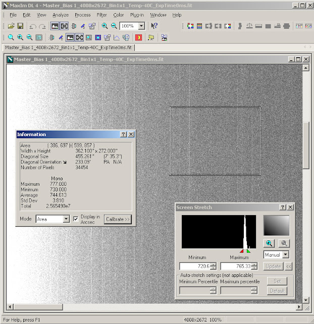Viewport: 314px width, 324px height.
Task: Click the last icon on the second toolbar row
Action: [x=164, y=37]
